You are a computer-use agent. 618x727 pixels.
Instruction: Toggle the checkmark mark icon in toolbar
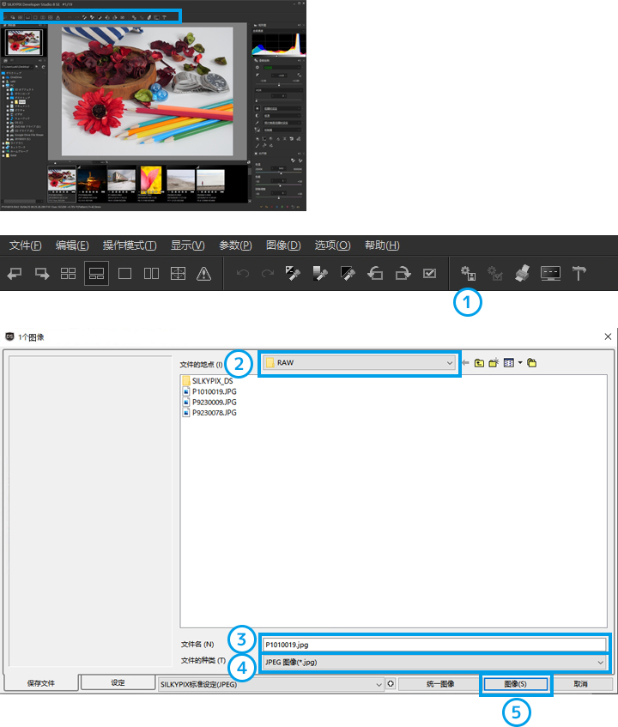pyautogui.click(x=430, y=274)
